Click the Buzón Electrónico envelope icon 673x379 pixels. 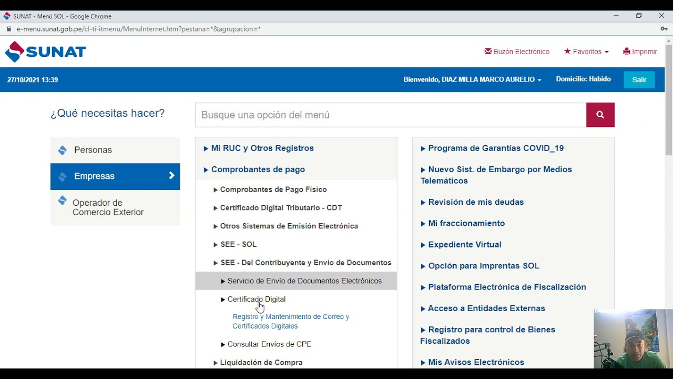click(488, 51)
